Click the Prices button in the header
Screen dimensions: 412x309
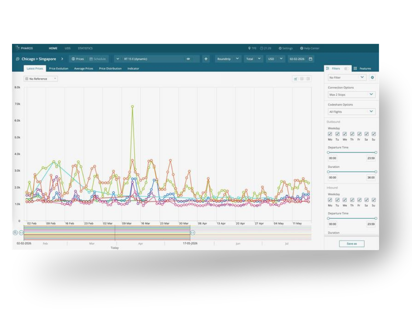(x=78, y=59)
